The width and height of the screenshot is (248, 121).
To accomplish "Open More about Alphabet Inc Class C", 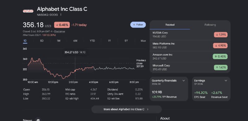I will [126, 109].
